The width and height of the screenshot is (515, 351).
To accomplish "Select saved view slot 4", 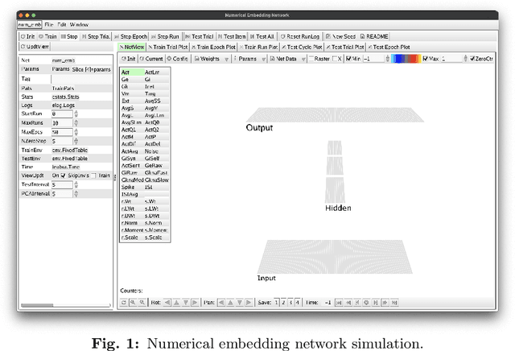I will point(298,303).
